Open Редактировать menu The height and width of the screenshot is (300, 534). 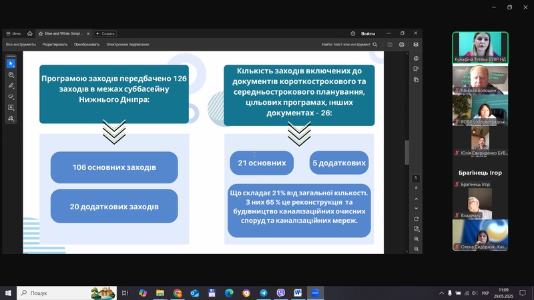55,45
